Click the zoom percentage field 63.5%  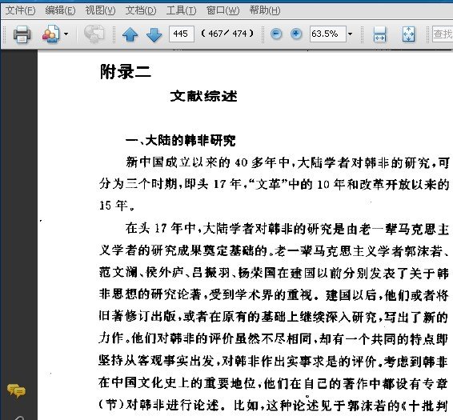(x=327, y=34)
